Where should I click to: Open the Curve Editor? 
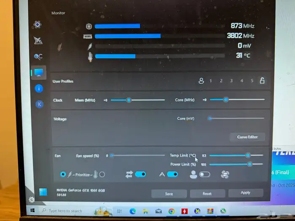click(x=247, y=137)
